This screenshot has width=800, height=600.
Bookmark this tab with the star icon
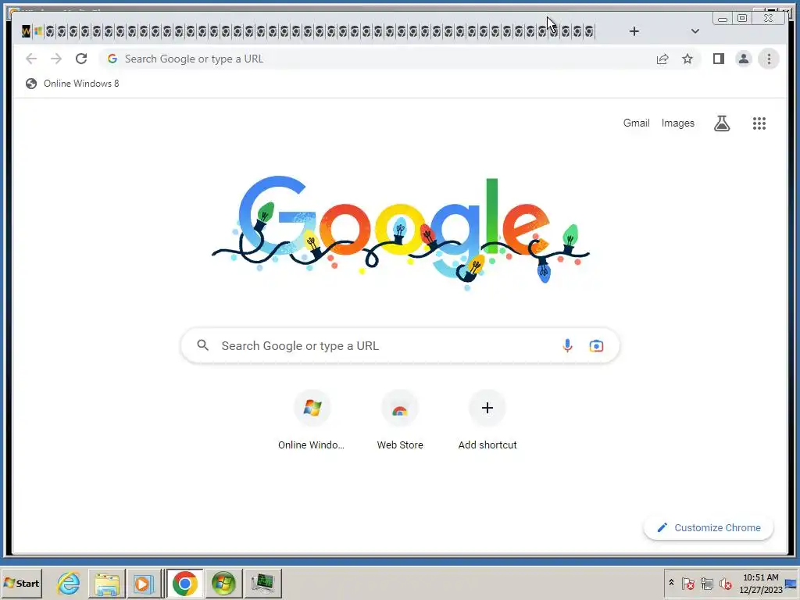tap(687, 59)
